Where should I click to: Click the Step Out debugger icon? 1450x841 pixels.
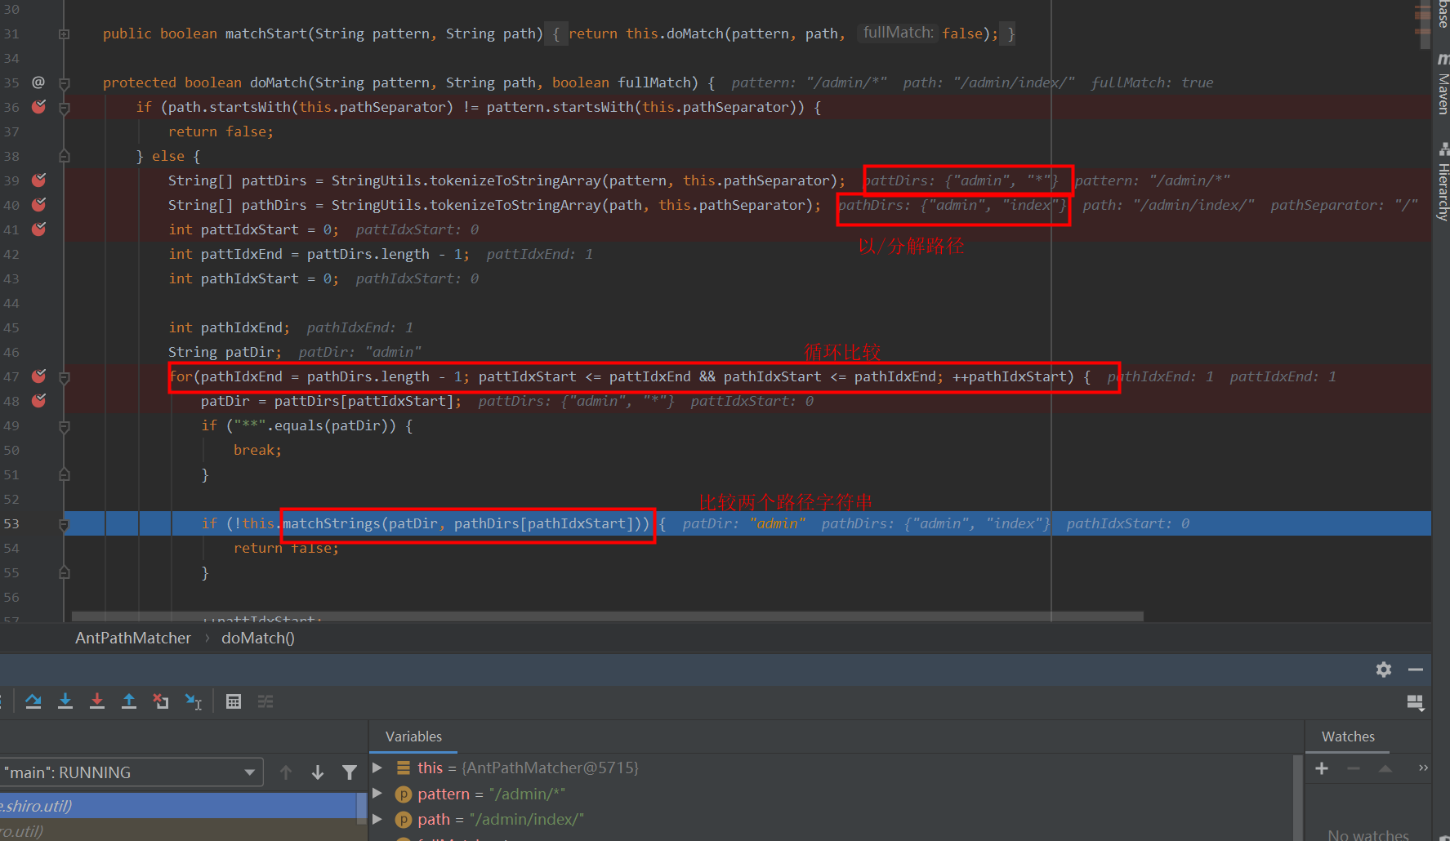click(x=129, y=701)
